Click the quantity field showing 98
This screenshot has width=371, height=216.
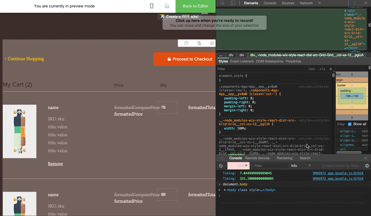167,195
